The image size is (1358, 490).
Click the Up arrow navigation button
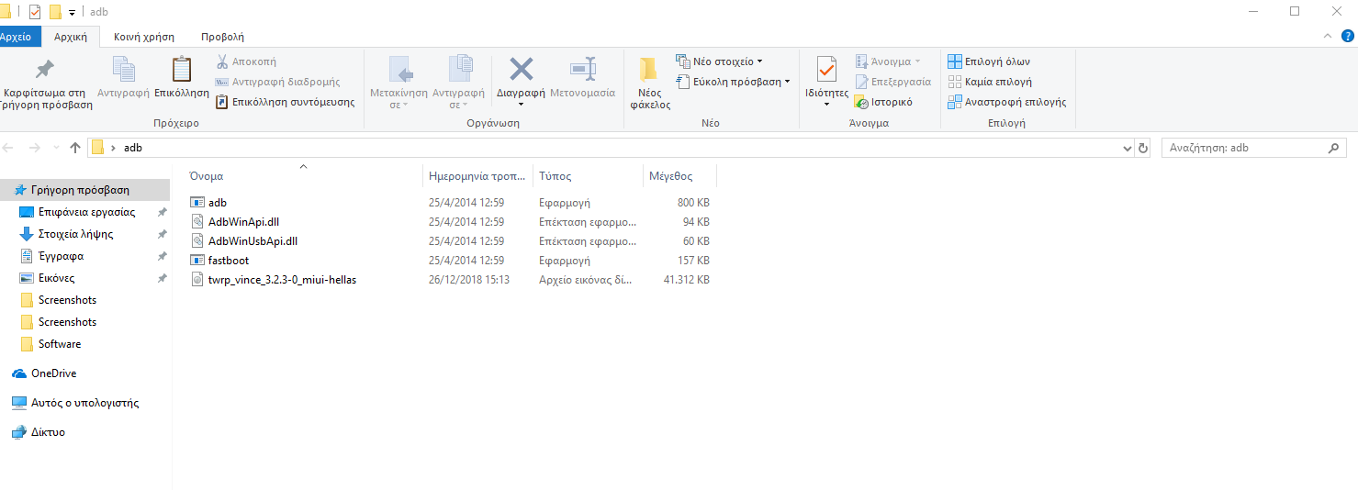[x=75, y=148]
